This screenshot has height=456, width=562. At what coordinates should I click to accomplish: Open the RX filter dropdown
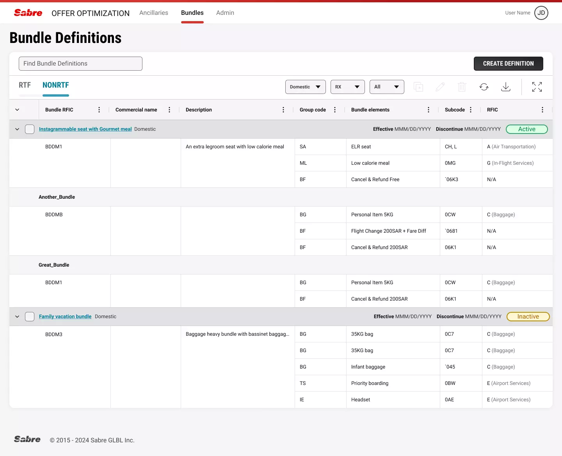pos(347,87)
